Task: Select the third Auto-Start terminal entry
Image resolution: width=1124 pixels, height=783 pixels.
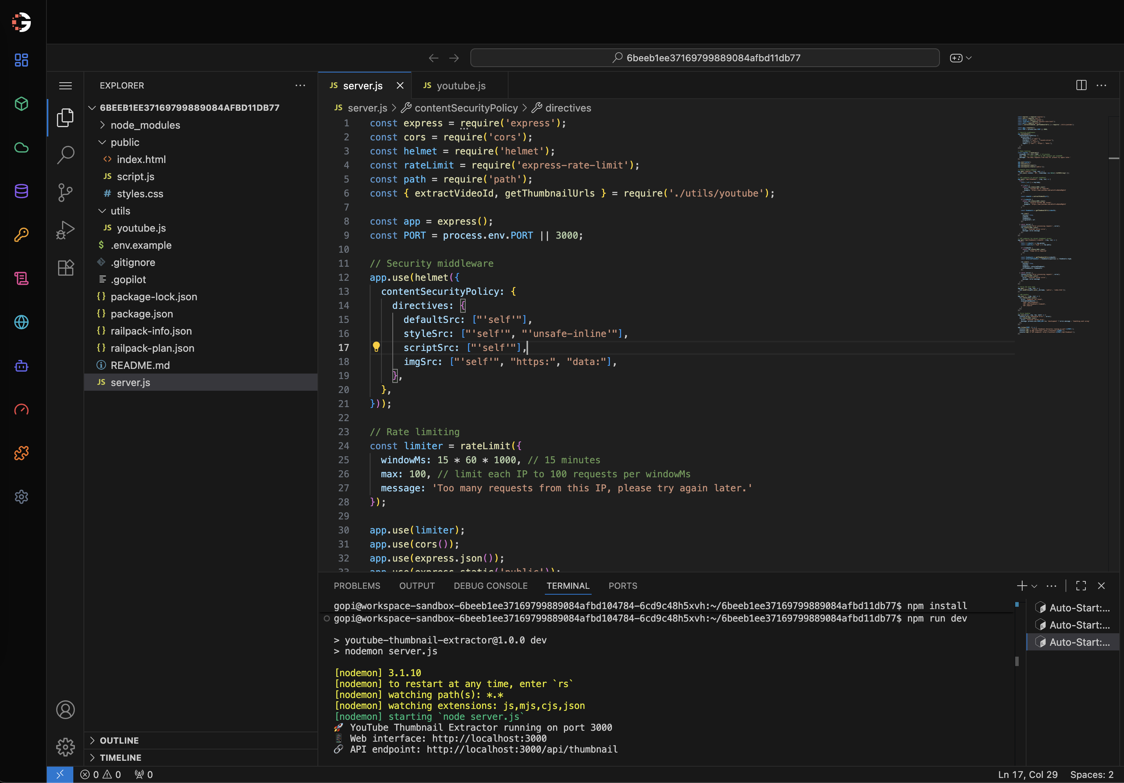Action: coord(1073,642)
